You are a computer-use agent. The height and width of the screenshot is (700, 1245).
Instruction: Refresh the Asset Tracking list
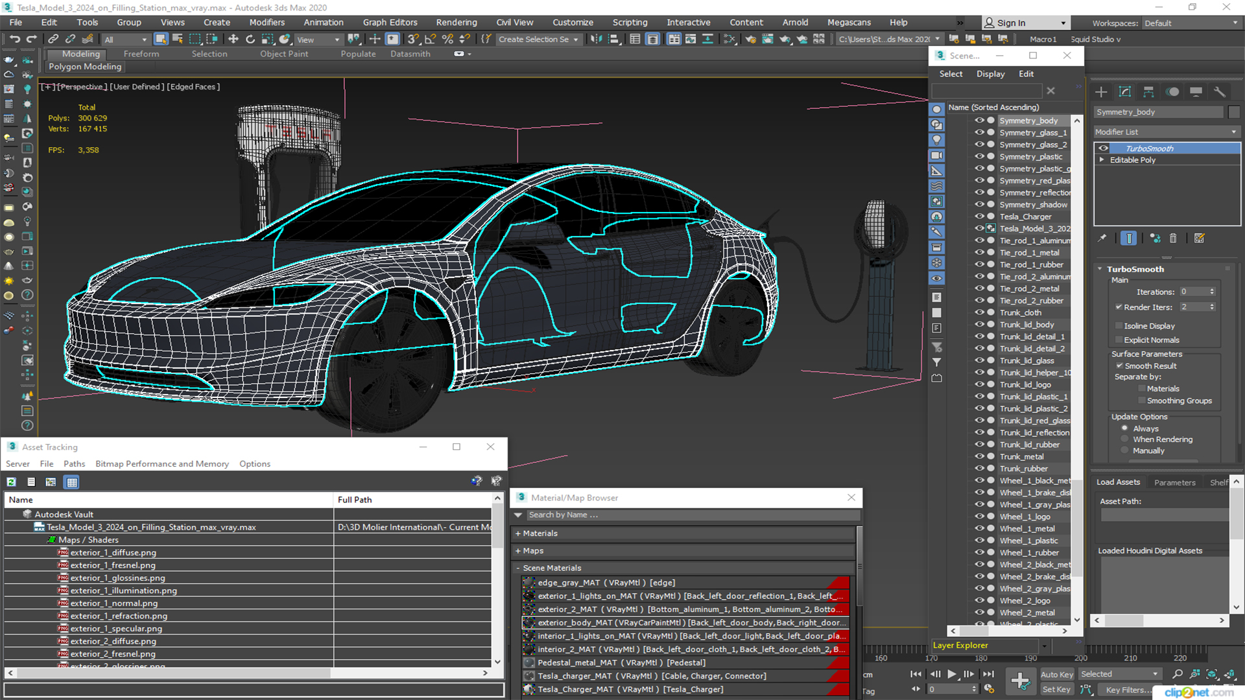point(12,482)
